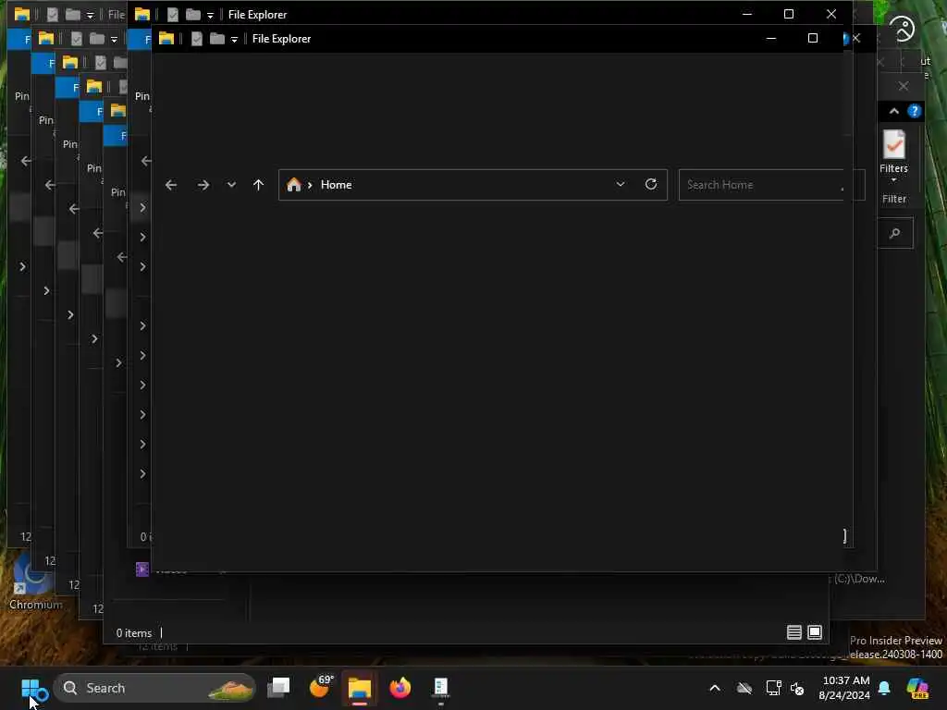Switch to Large icons view in status bar
This screenshot has height=710, width=947.
[815, 632]
